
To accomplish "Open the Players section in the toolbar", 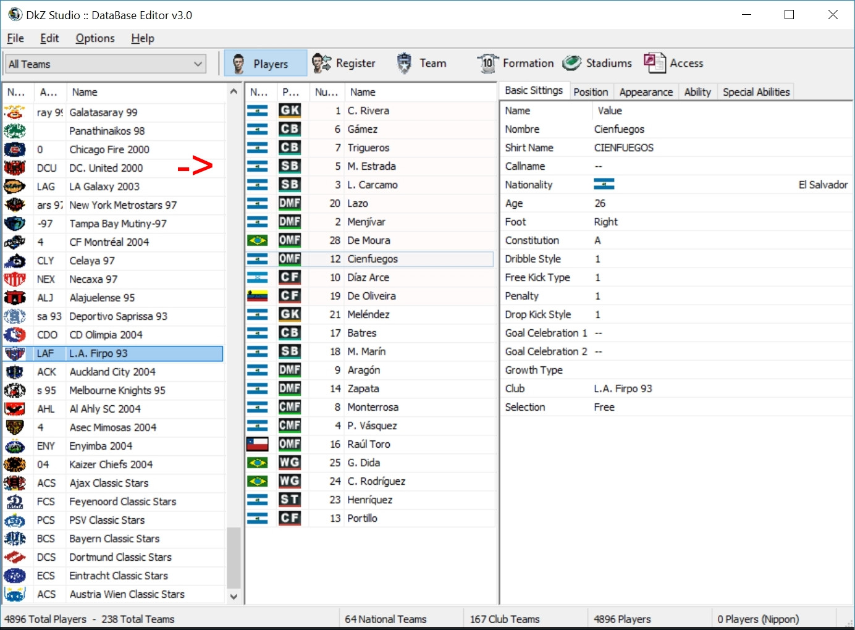I will (265, 63).
